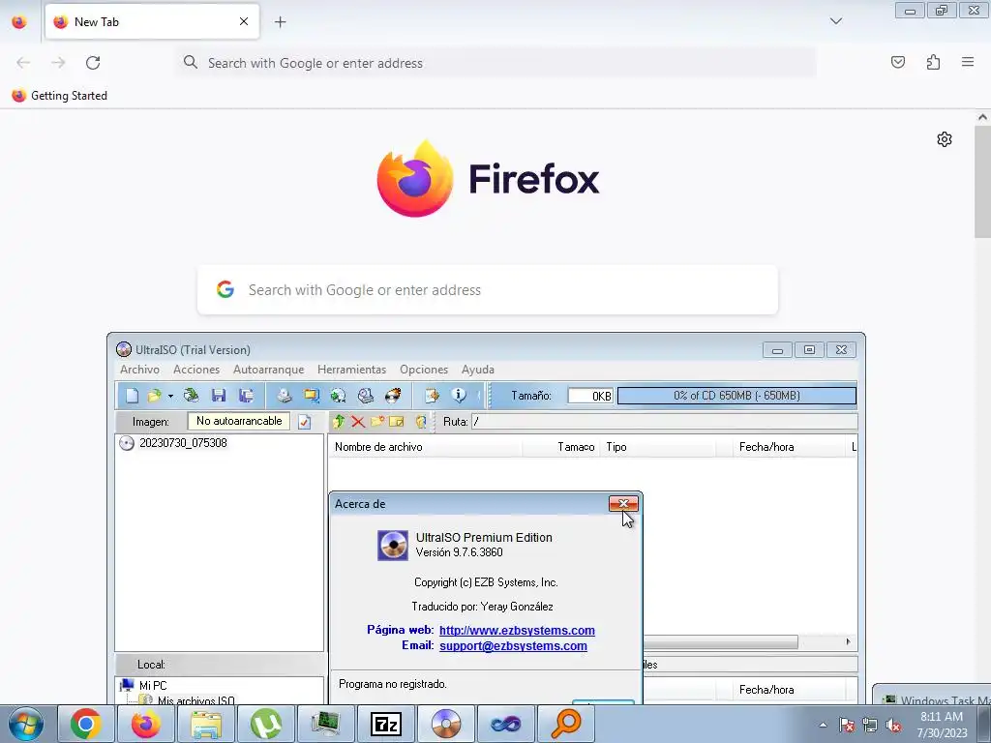Viewport: 991px width, 743px height.
Task: Open the Windows Start menu
Action: 25,724
